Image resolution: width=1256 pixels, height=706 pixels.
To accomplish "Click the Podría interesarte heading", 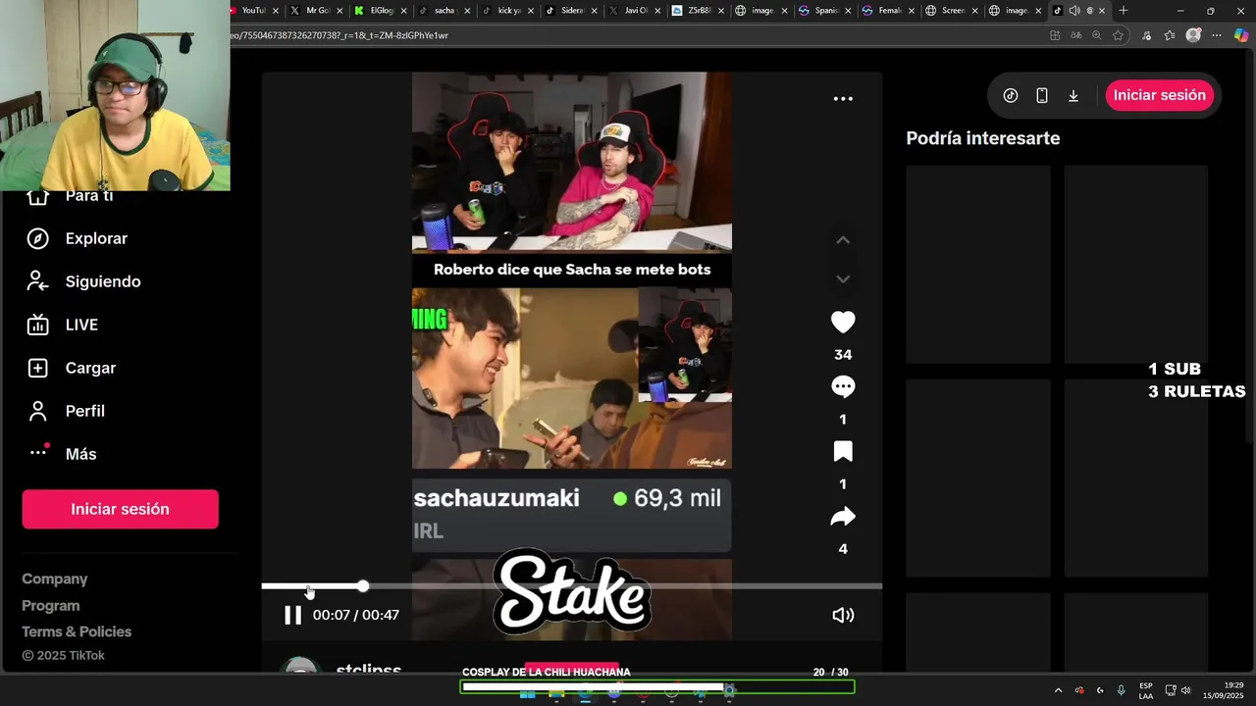I will 982,138.
